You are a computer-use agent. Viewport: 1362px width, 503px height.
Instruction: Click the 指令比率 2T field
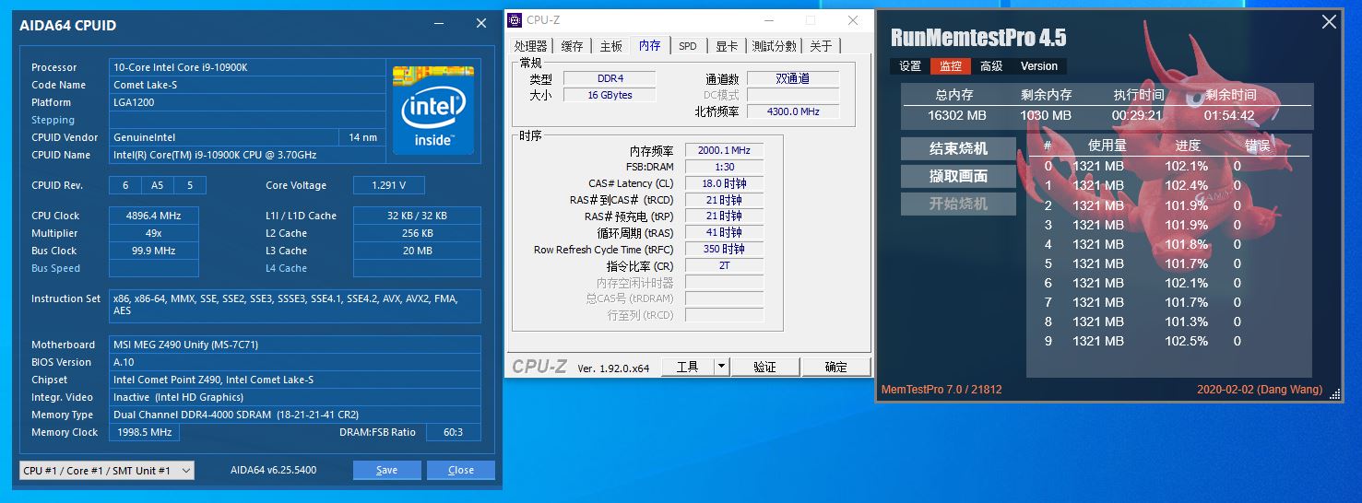[x=724, y=265]
